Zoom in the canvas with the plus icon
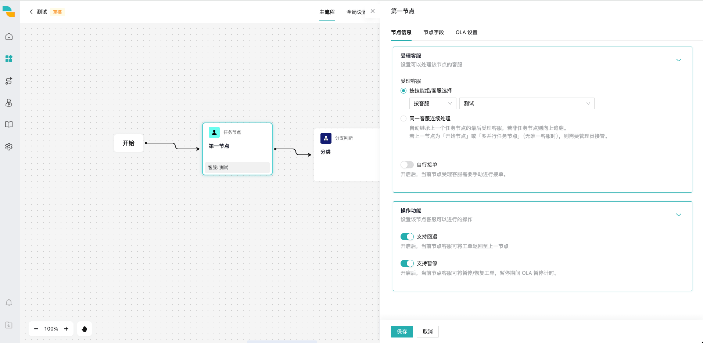 click(x=66, y=329)
